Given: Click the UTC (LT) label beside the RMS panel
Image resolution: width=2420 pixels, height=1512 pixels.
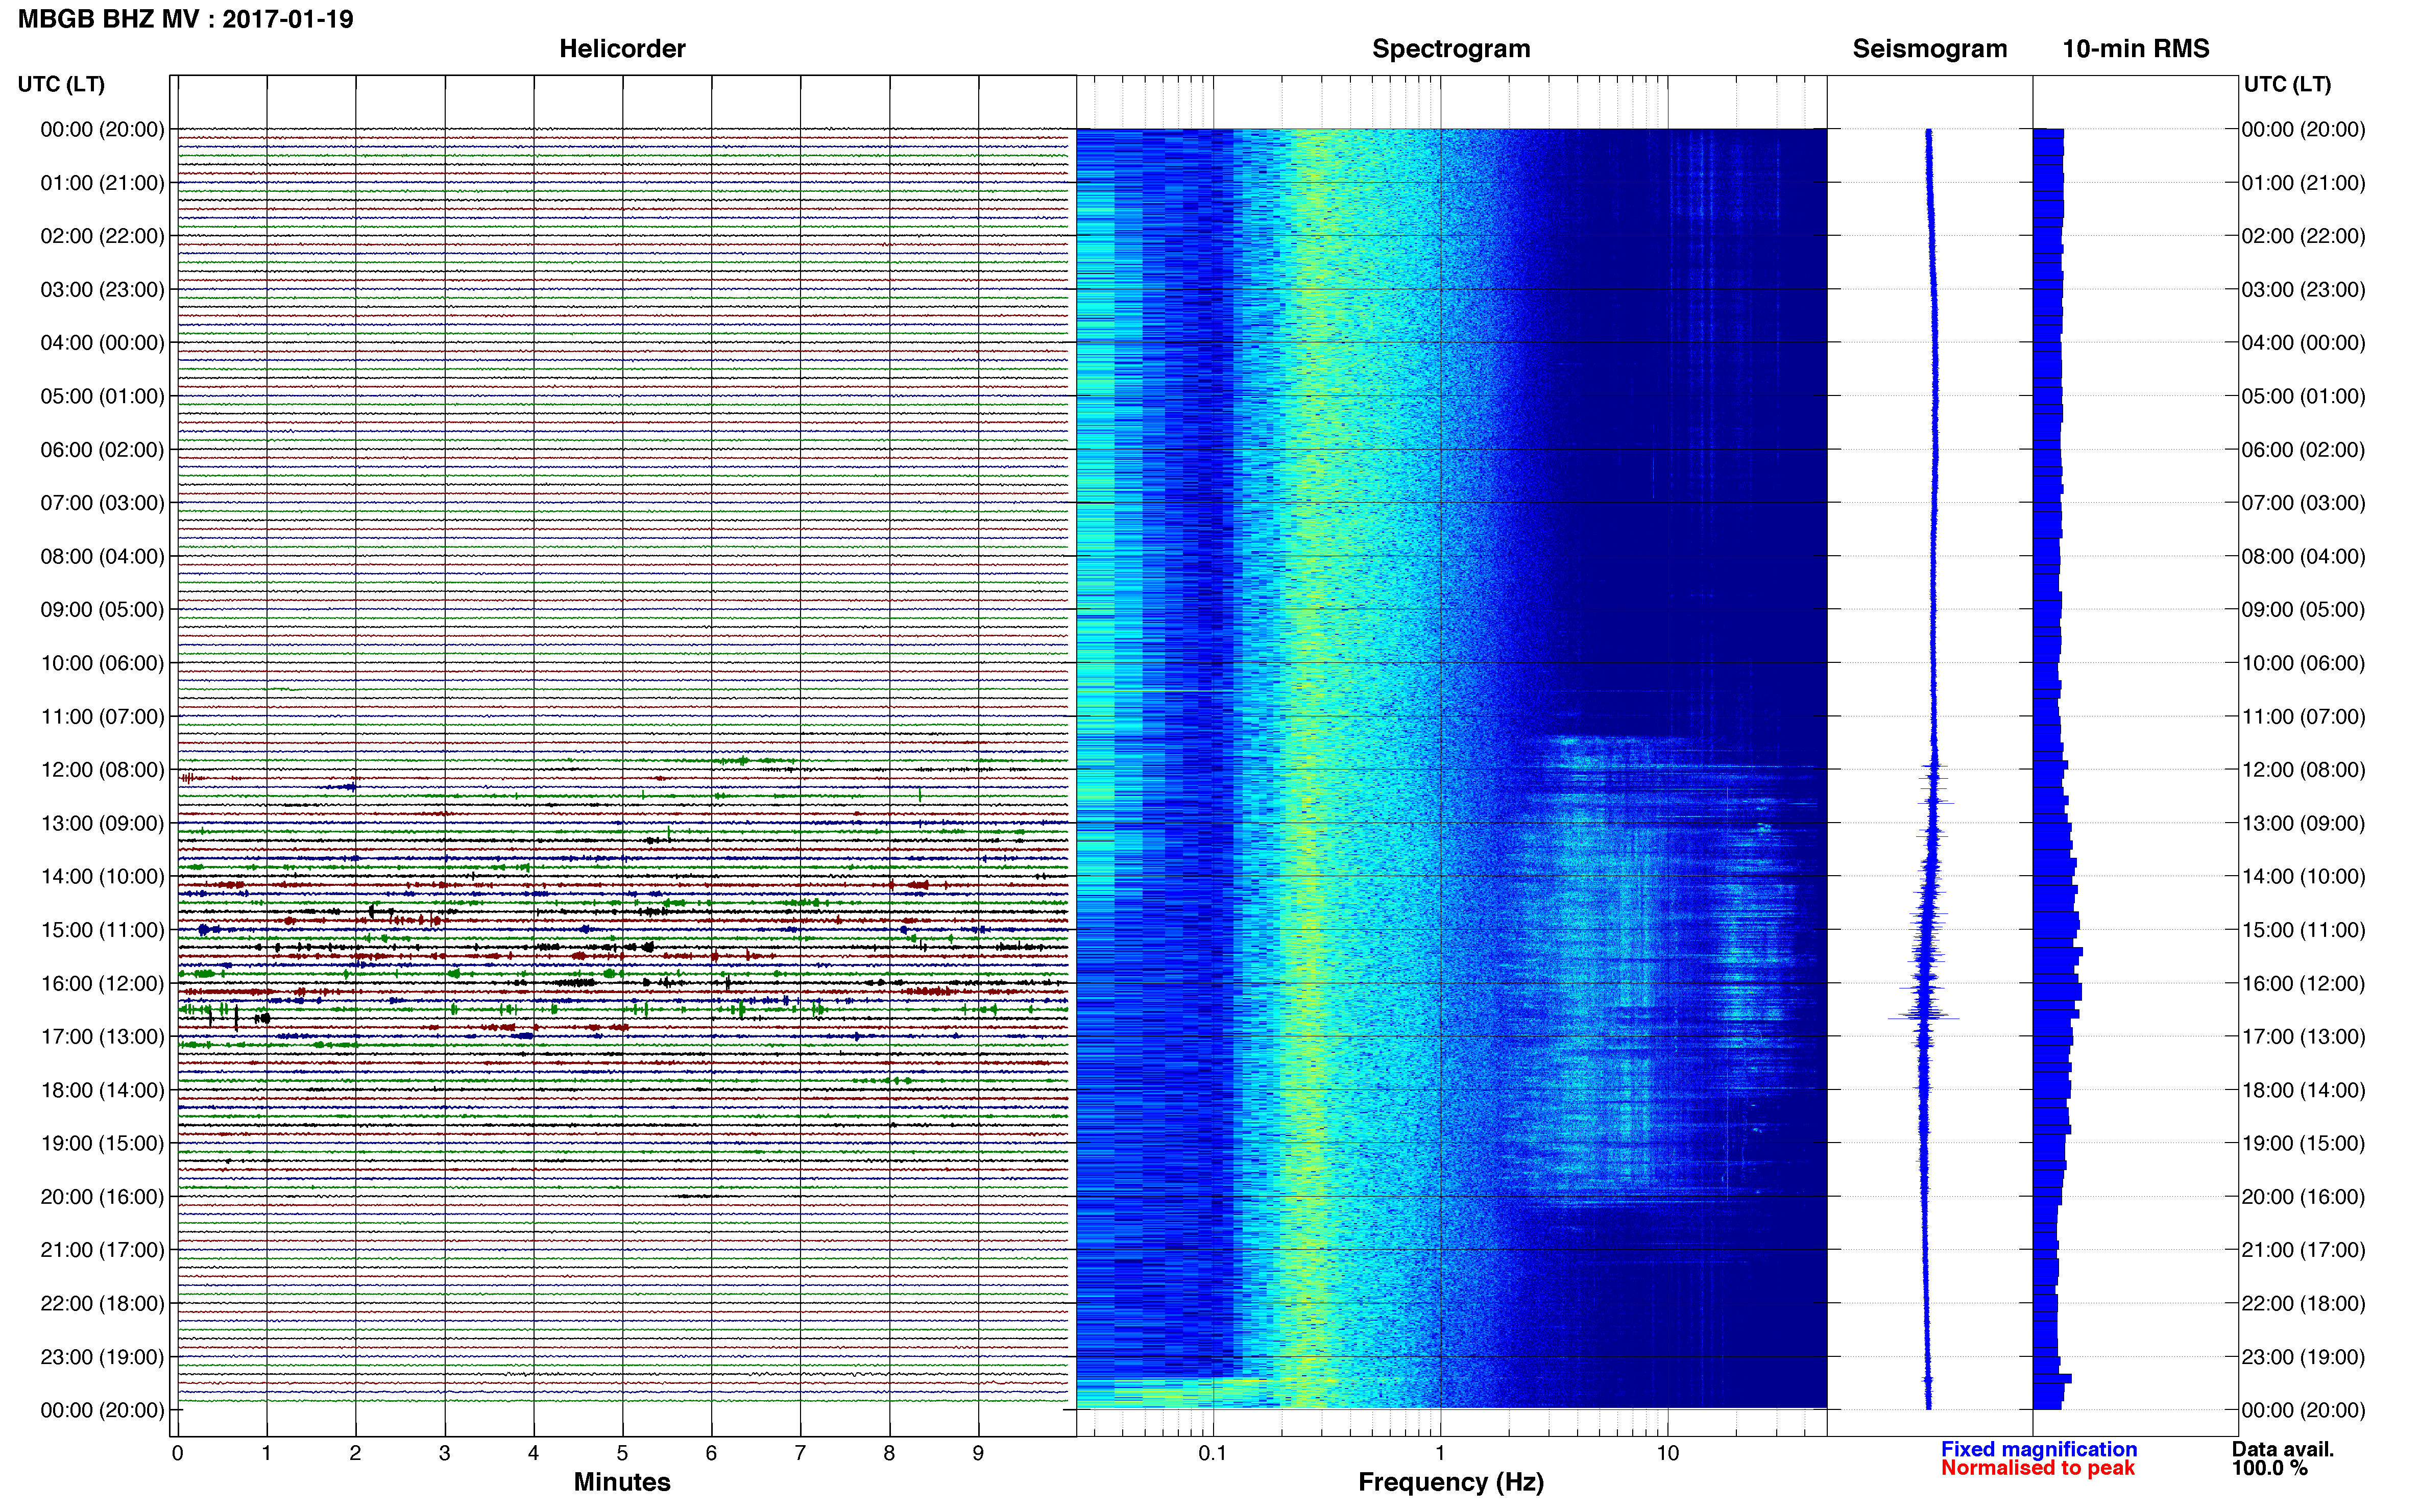Looking at the screenshot, I should (2287, 84).
